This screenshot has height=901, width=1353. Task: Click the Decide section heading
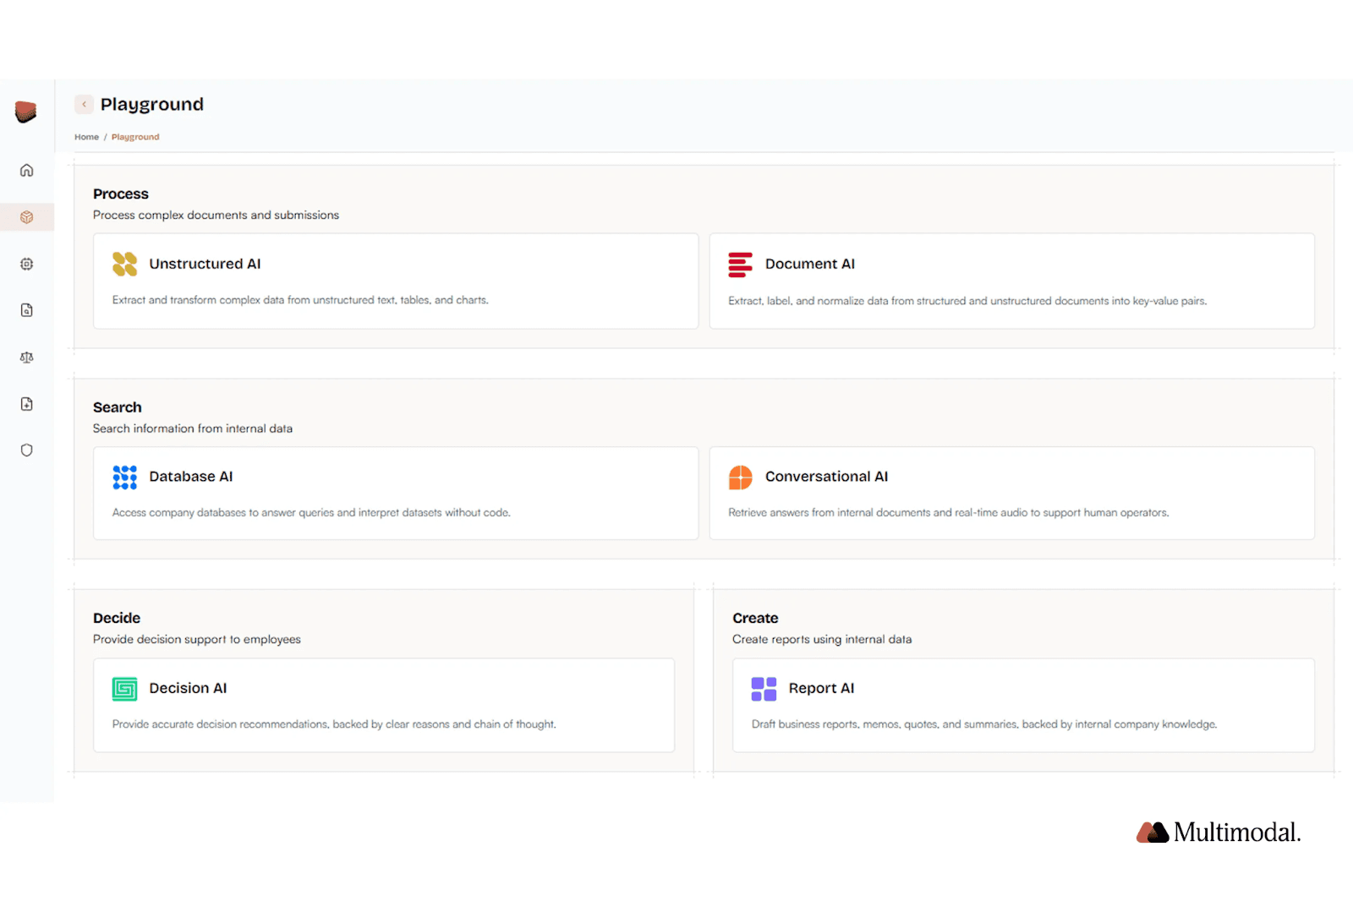coord(117,618)
